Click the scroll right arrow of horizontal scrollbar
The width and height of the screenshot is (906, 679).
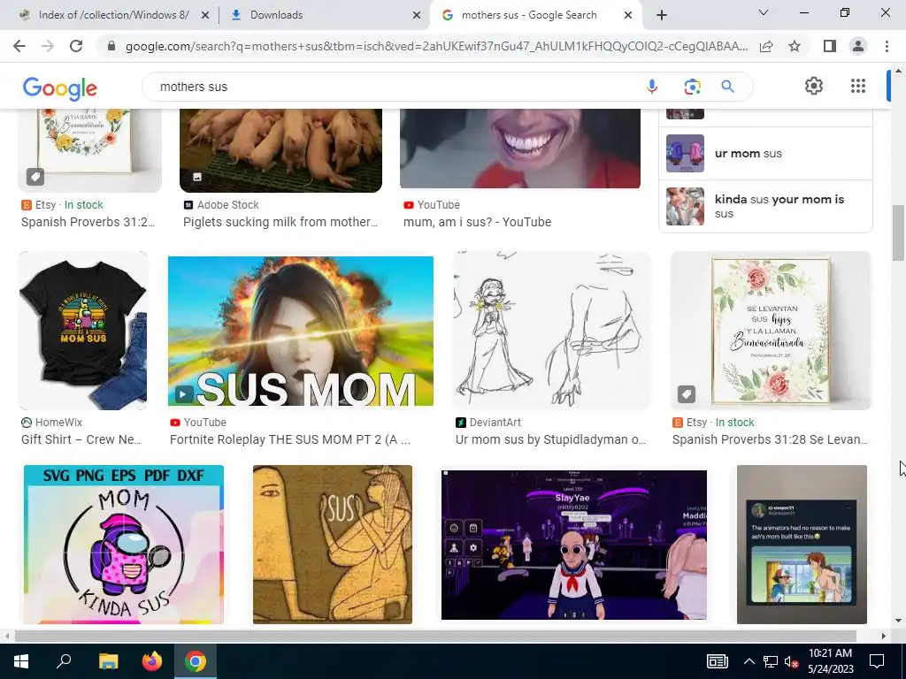pos(883,636)
